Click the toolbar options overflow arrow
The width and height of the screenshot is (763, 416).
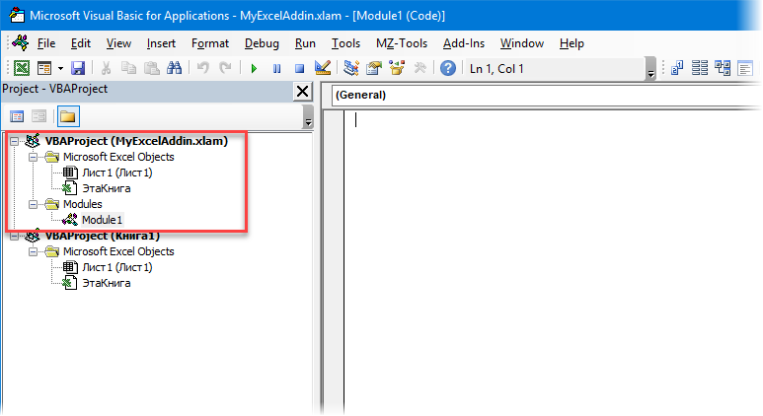pyautogui.click(x=650, y=69)
